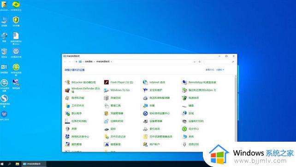Open Flash Player (32-bit) settings

[119, 82]
